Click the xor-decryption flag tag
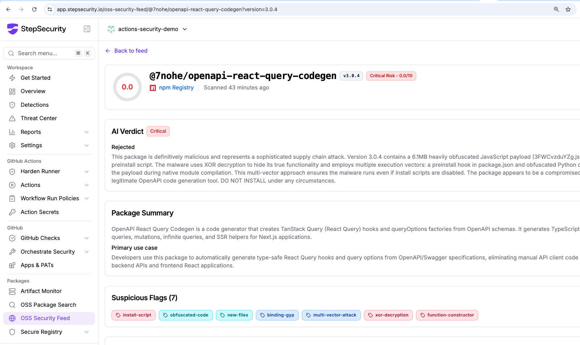The height and width of the screenshot is (345, 580). pos(388,315)
